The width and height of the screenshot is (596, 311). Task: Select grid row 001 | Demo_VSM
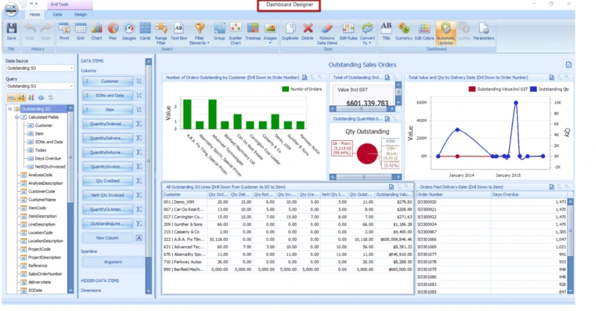(x=287, y=202)
